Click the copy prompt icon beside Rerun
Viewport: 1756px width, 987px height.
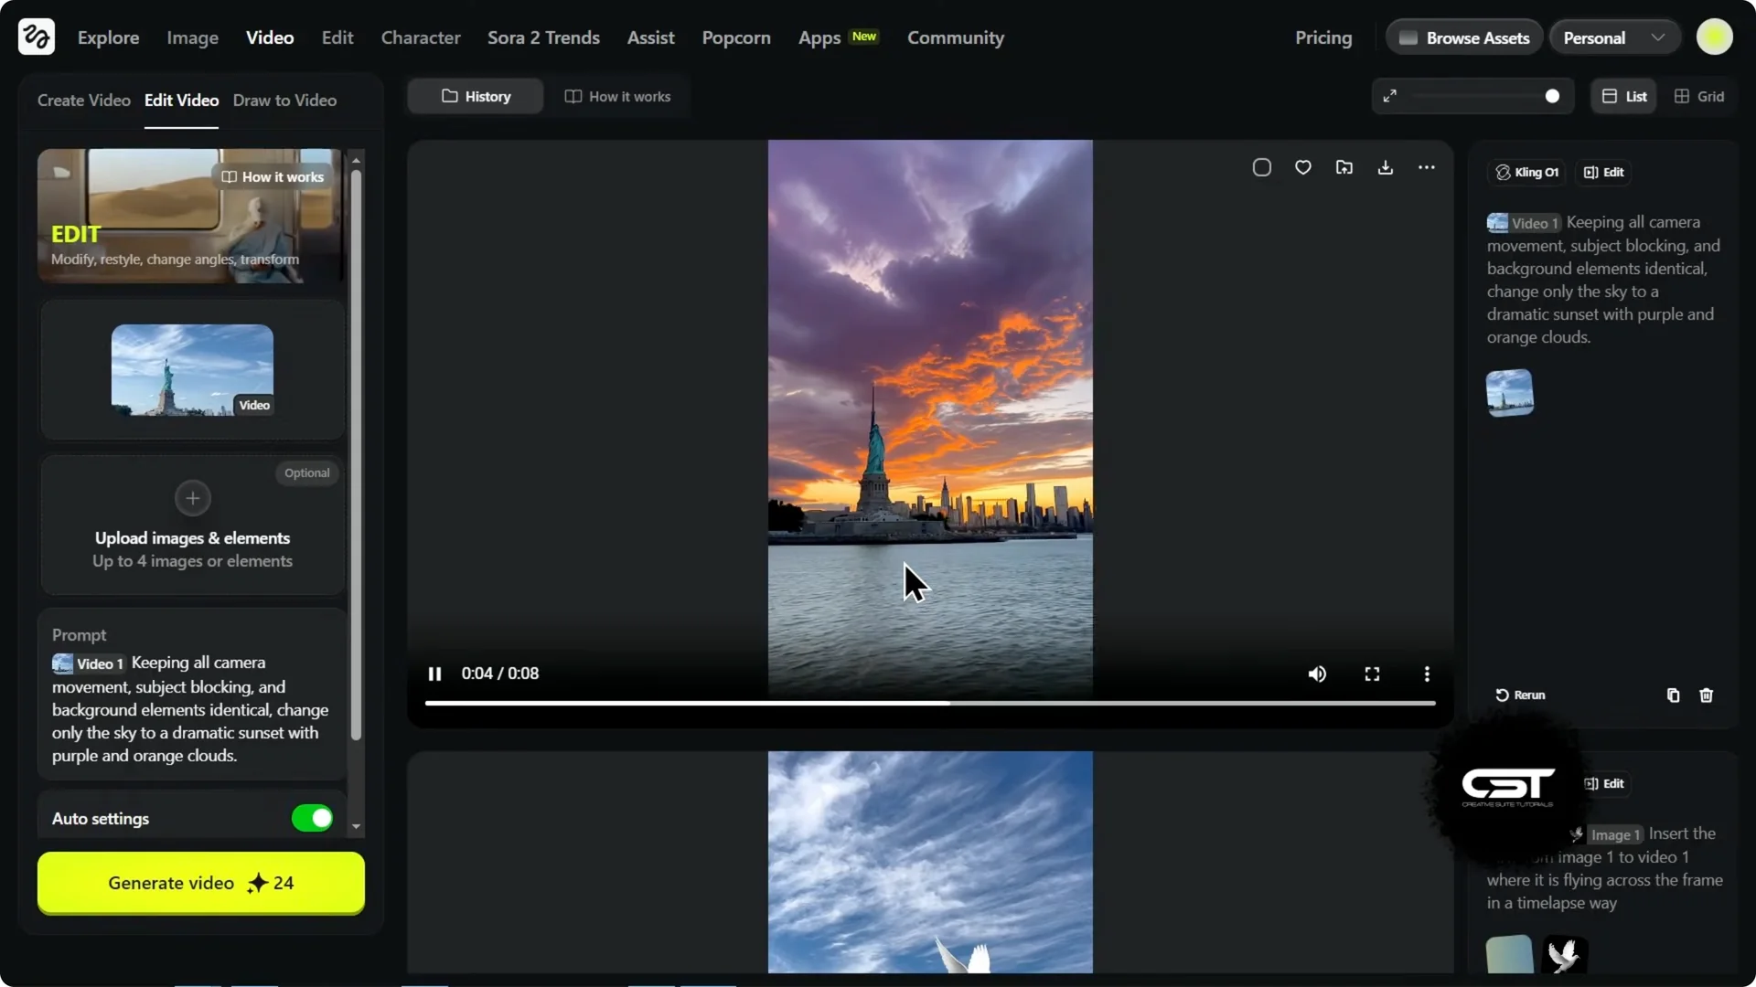(x=1673, y=695)
